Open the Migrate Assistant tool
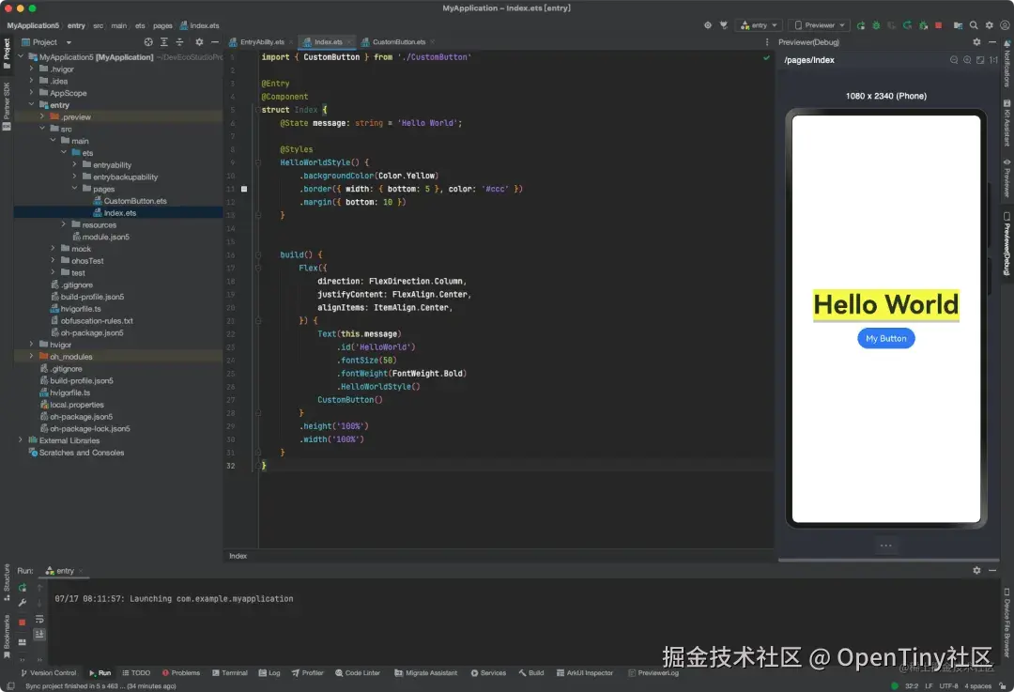Viewport: 1014px width, 692px height. click(425, 672)
